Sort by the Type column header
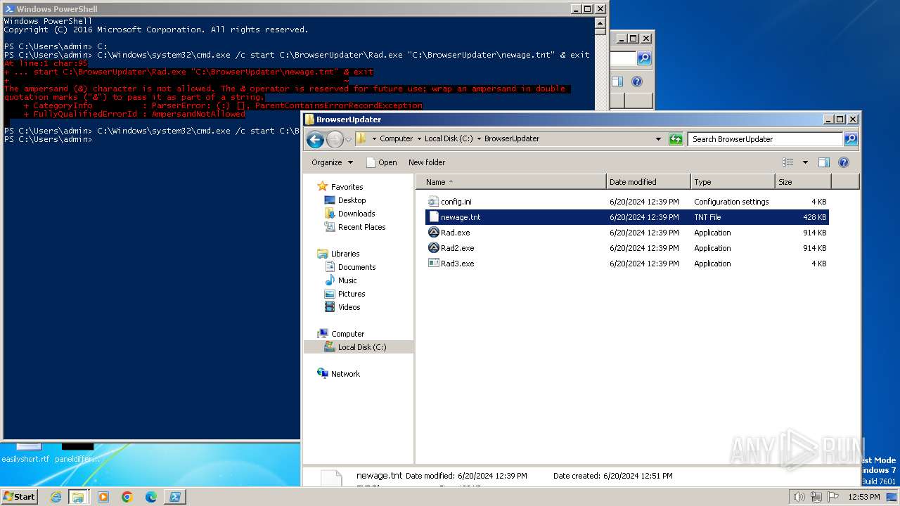This screenshot has height=506, width=900. pyautogui.click(x=733, y=182)
